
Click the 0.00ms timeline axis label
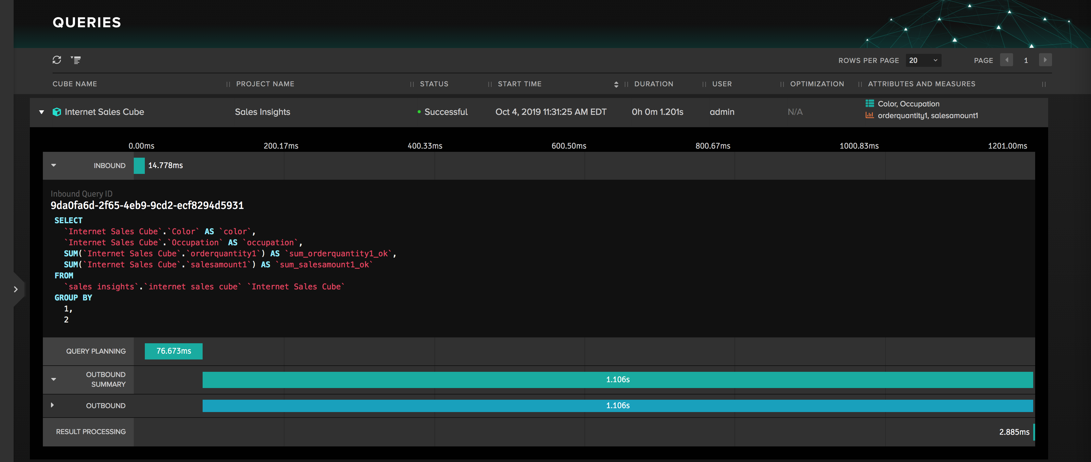pos(142,146)
